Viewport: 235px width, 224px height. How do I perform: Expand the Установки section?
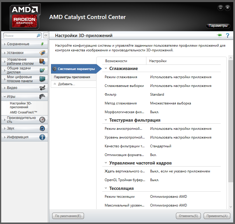click(4, 53)
